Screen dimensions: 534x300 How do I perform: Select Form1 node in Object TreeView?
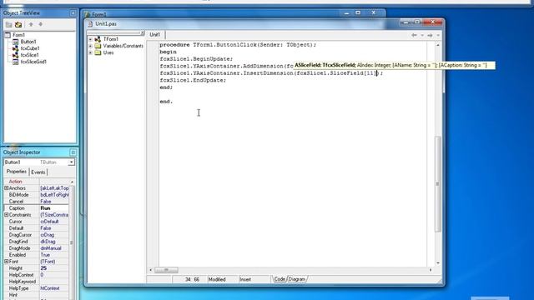18,35
